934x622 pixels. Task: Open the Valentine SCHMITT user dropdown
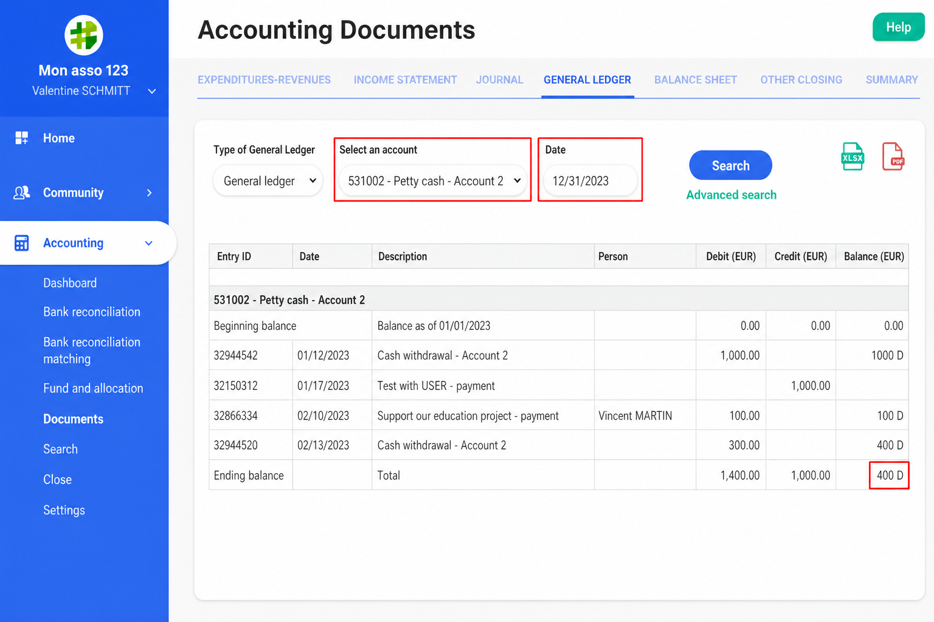point(152,91)
